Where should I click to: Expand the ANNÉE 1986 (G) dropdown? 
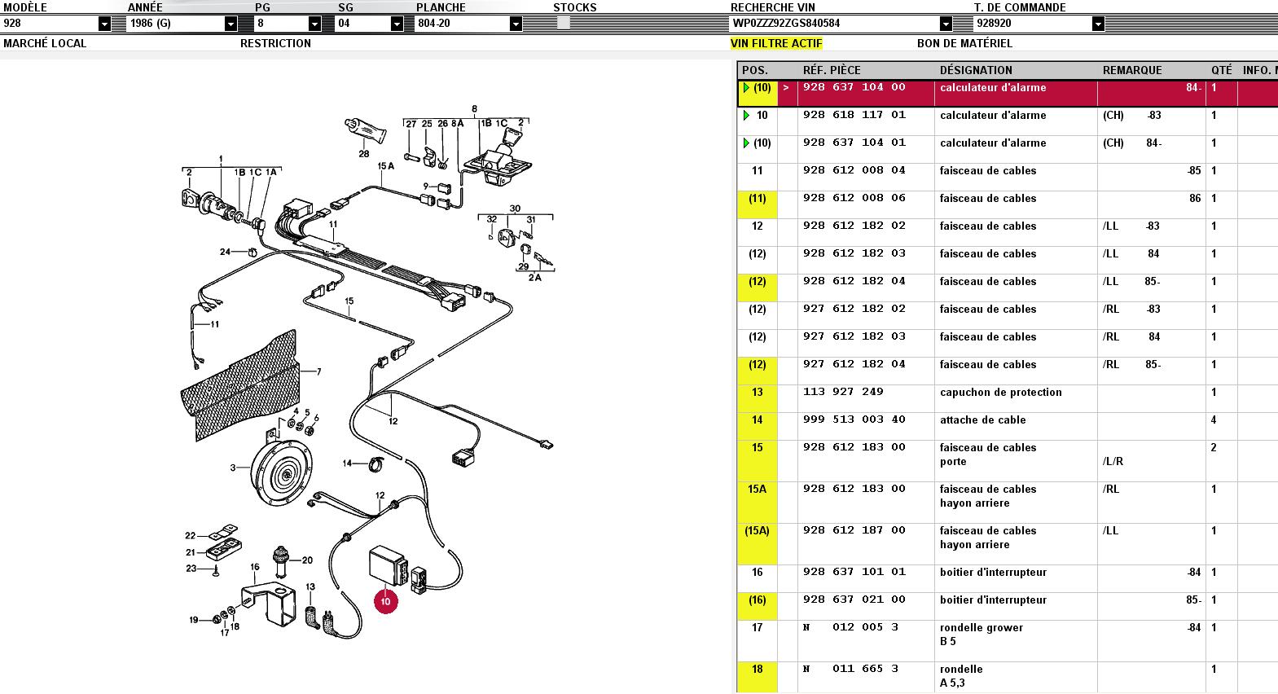click(231, 24)
